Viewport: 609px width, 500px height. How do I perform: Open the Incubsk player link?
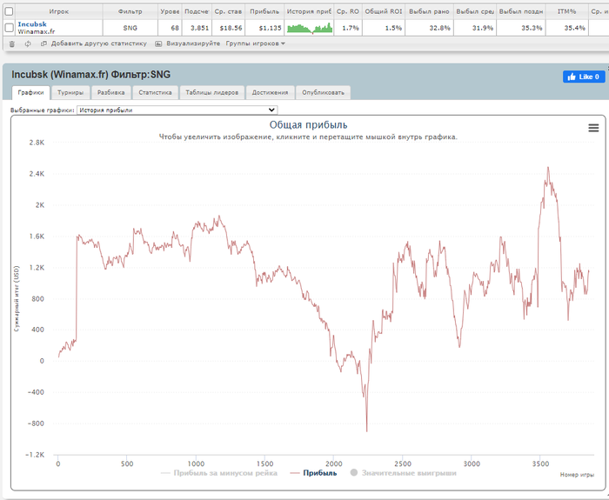point(32,24)
